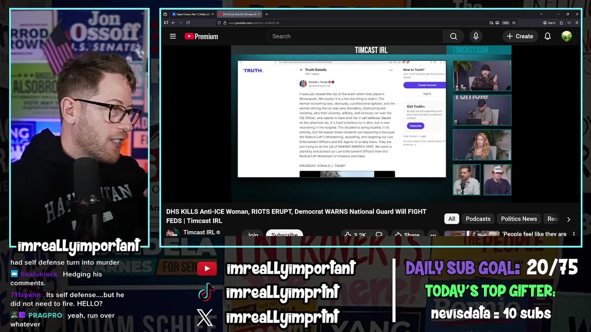This screenshot has height=332, width=591.
Task: Subscribe to the Timcast IRL channel
Action: click(x=284, y=233)
